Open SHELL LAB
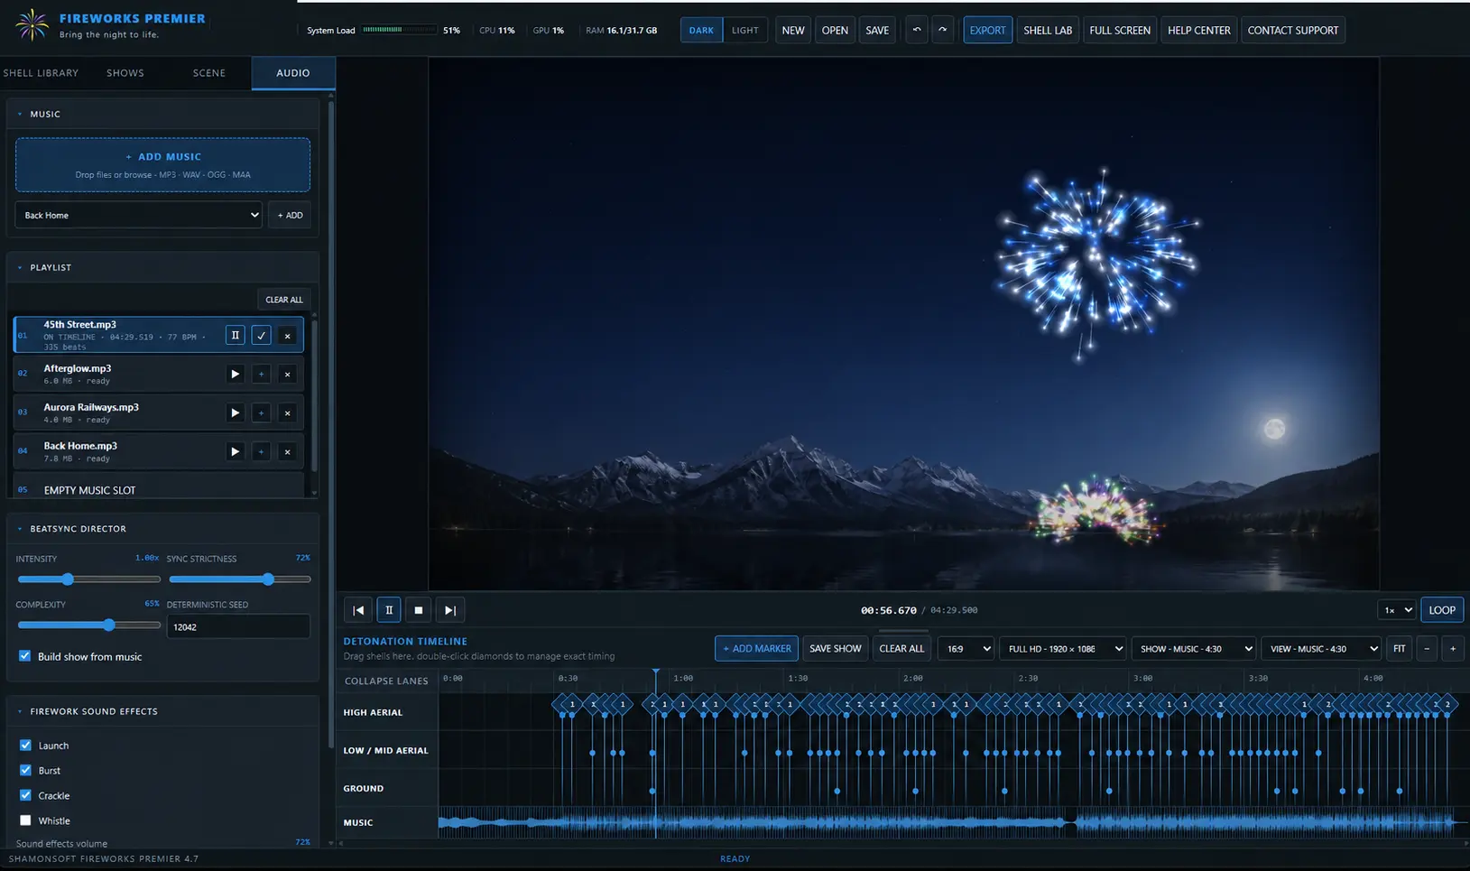The image size is (1470, 871). (x=1048, y=30)
